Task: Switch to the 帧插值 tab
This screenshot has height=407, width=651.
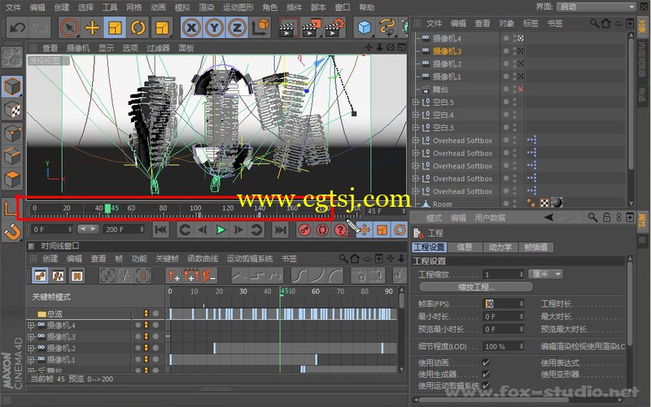Action: click(x=536, y=247)
